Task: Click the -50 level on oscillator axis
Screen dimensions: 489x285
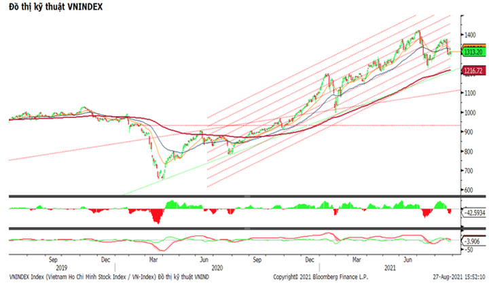Action: 468,250
